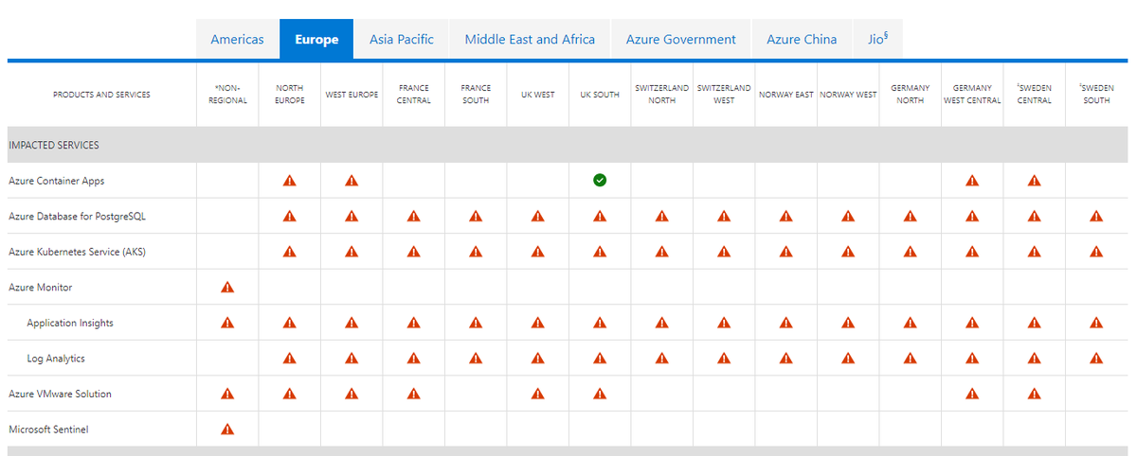This screenshot has height=456, width=1137.
Task: Click Azure Kubernetes Service (AKS) label
Action: [77, 252]
